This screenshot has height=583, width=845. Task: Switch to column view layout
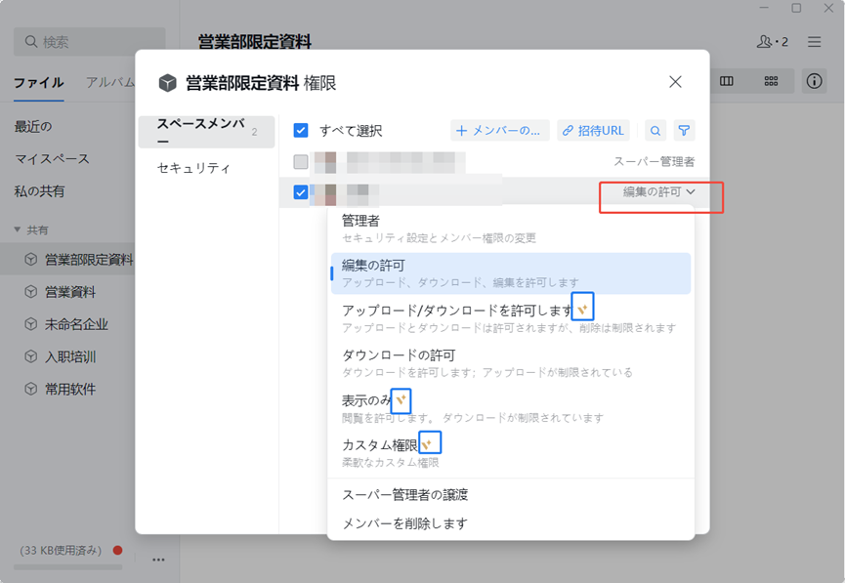point(727,82)
